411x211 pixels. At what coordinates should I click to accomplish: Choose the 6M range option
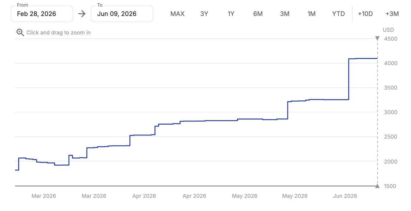click(x=258, y=14)
